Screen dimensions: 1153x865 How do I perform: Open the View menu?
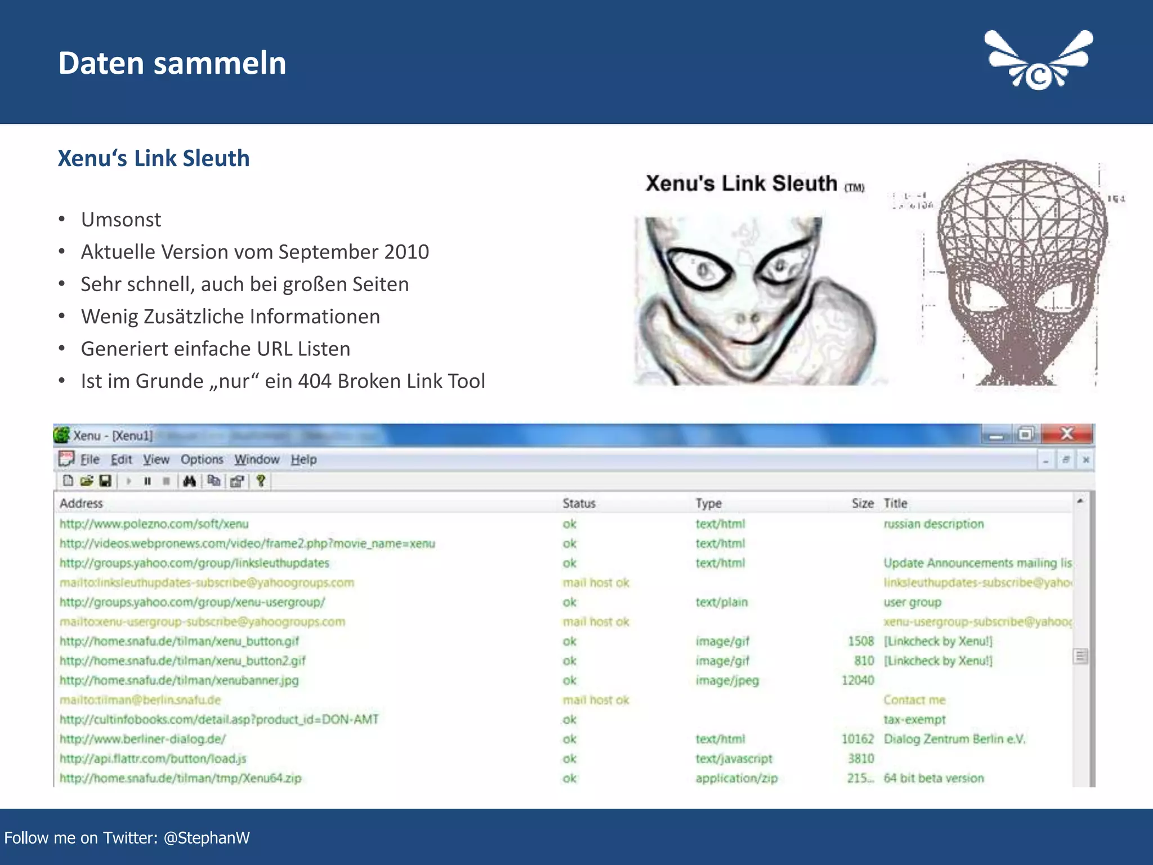(156, 460)
